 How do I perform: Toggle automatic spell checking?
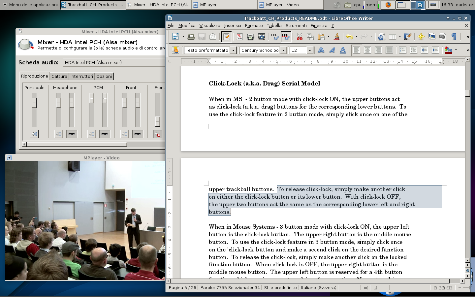(x=286, y=37)
